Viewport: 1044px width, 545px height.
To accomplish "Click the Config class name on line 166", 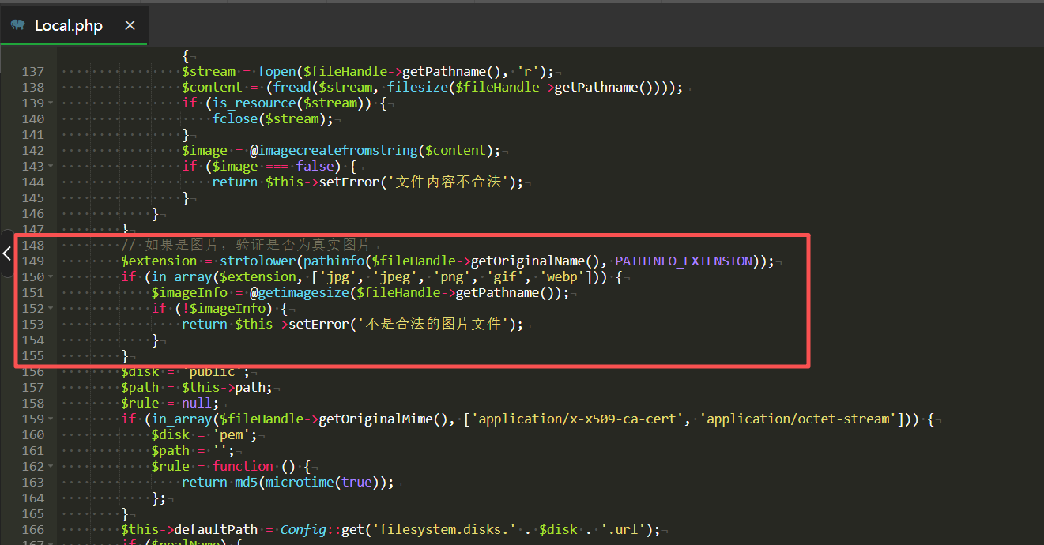I will click(x=303, y=529).
